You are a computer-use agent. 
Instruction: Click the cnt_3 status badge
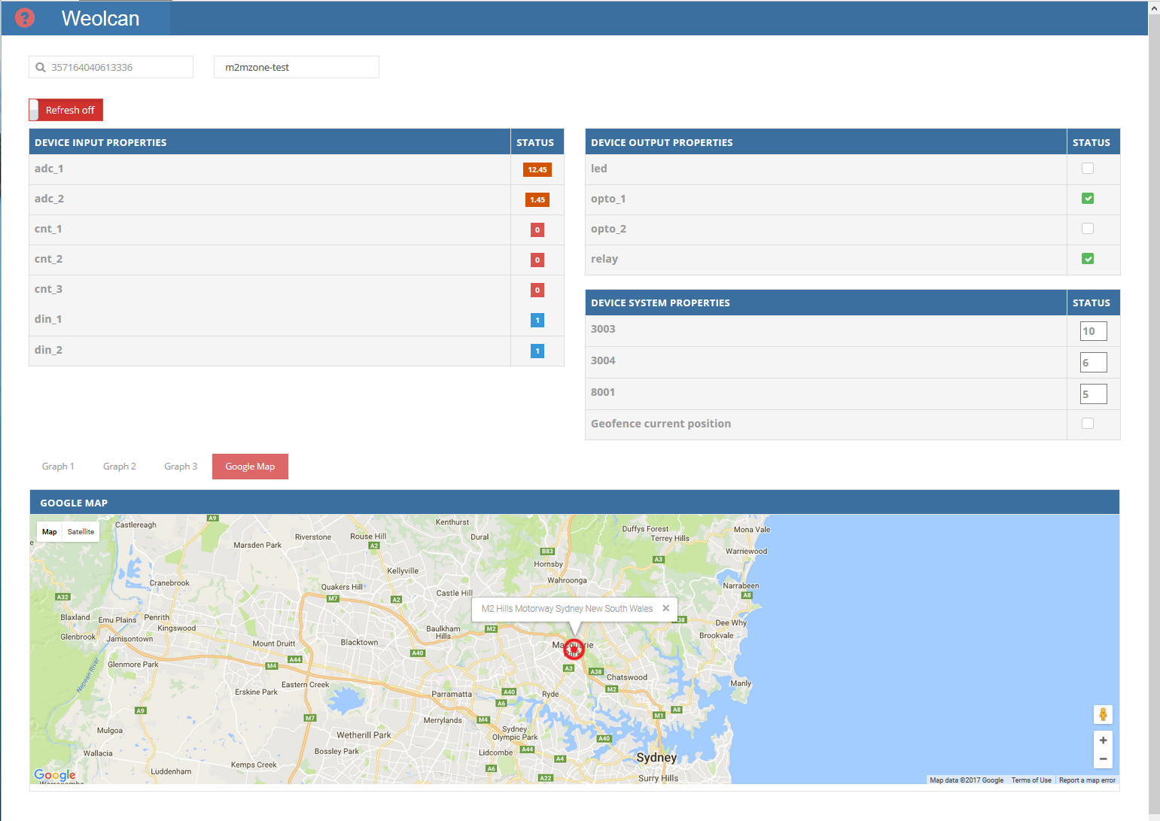(537, 290)
